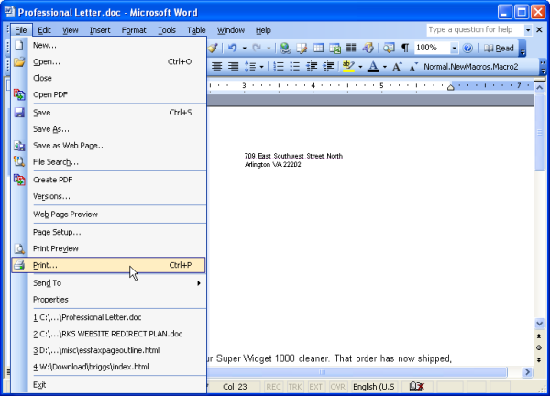This screenshot has width=550, height=396.
Task: Click the Increase Indent icon
Action: tap(328, 67)
